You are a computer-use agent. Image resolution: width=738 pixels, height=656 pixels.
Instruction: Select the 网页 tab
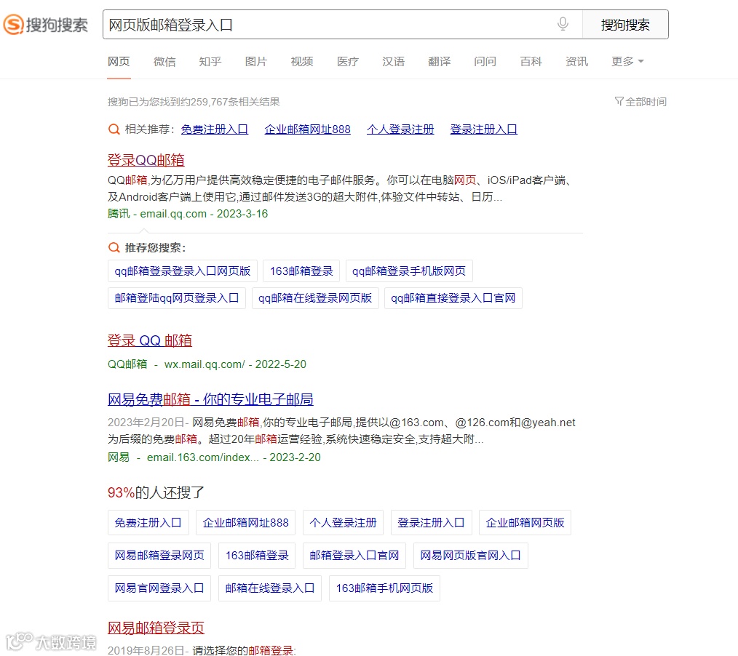pos(119,62)
